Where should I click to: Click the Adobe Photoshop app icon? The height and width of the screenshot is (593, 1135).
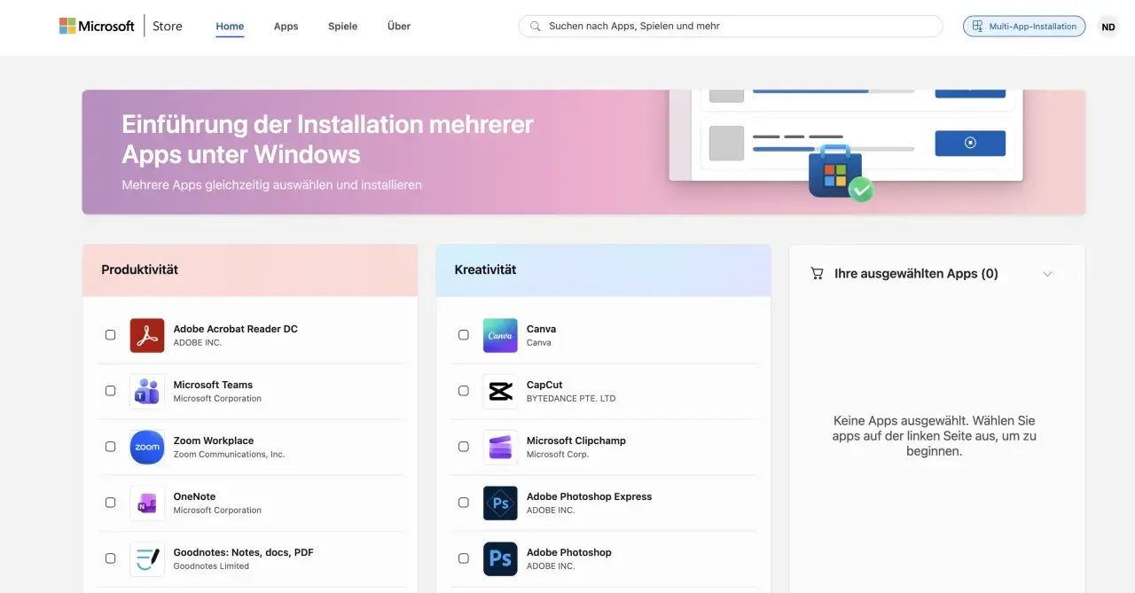pyautogui.click(x=500, y=558)
